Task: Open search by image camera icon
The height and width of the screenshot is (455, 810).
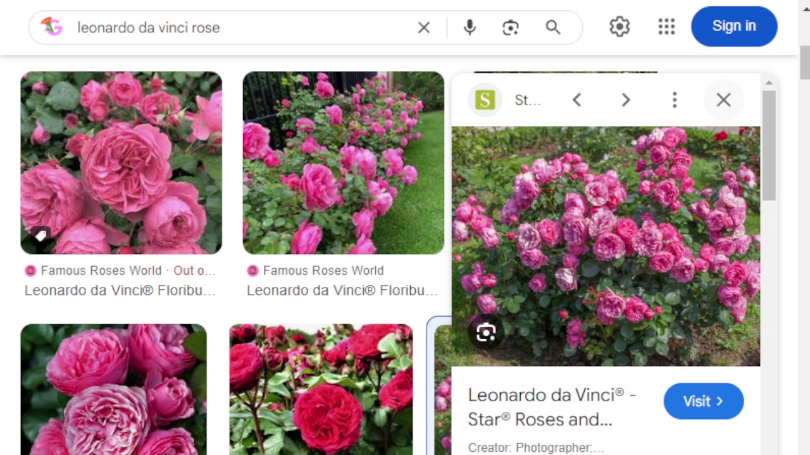Action: pos(511,27)
